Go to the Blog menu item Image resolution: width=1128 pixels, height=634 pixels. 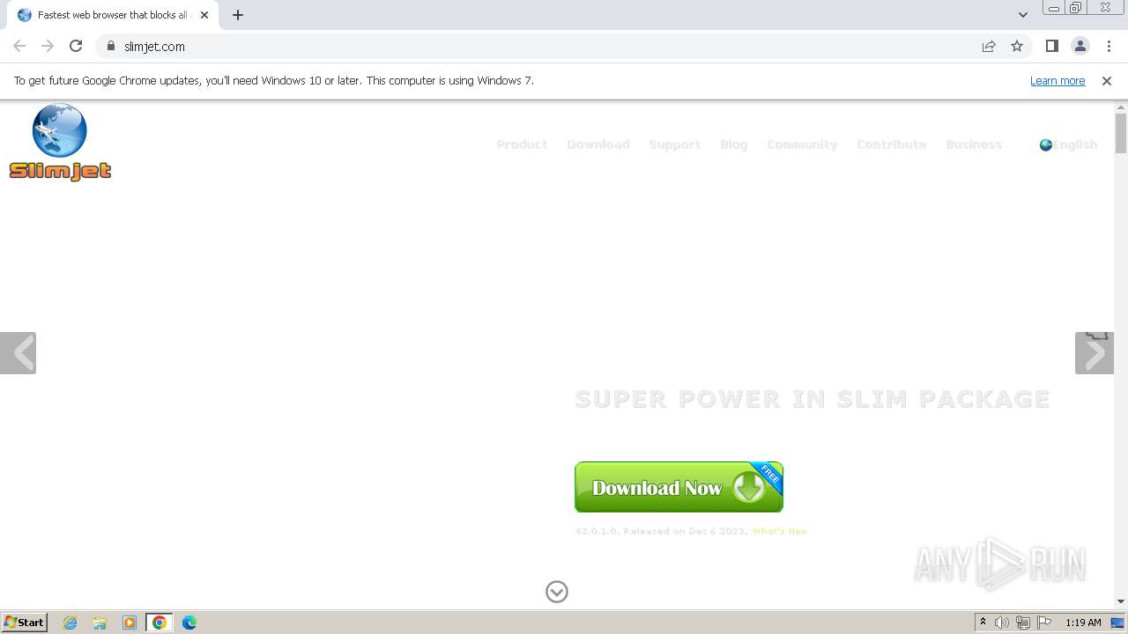point(734,144)
